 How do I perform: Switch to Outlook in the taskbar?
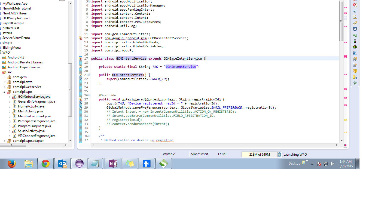pos(62,164)
